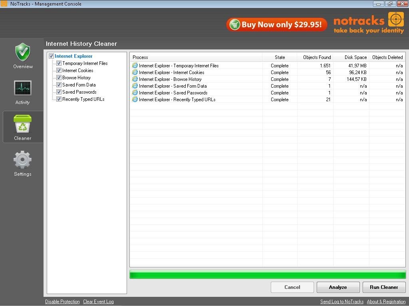409x306 pixels.
Task: Click the Browse History row IE icon
Action: click(x=135, y=79)
